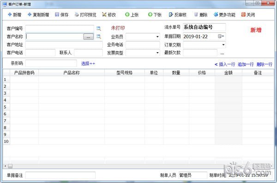The image size is (277, 183).
Task: Focus the 最新欠款 input field
Action: pyautogui.click(x=200, y=53)
